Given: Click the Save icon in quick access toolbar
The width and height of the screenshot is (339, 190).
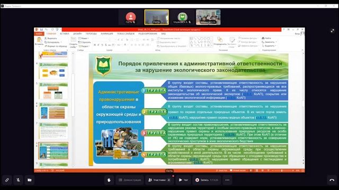Looking at the screenshot, I should (x=41, y=30).
